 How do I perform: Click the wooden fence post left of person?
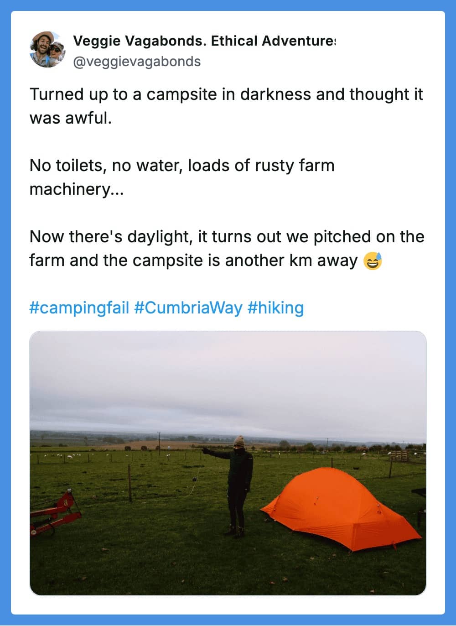(130, 482)
